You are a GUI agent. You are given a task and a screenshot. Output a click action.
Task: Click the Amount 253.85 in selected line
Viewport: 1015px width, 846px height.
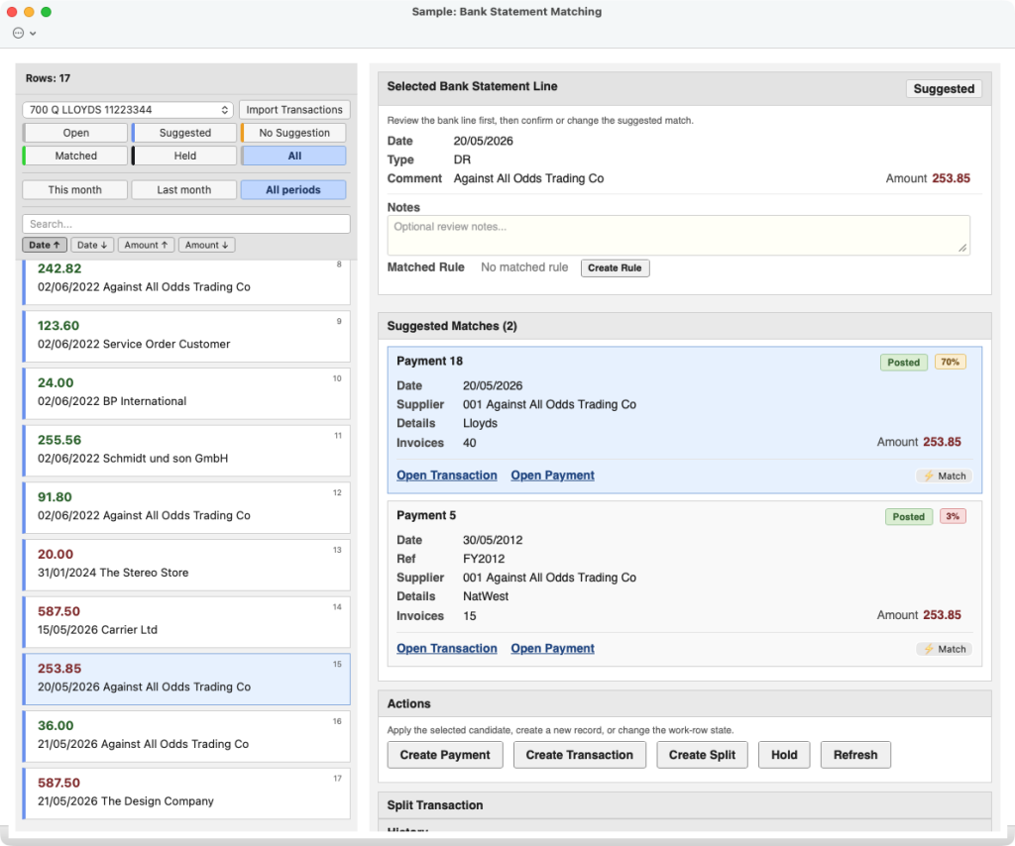point(928,178)
